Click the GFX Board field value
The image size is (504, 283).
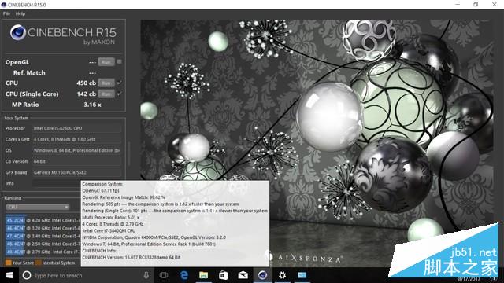point(77,172)
